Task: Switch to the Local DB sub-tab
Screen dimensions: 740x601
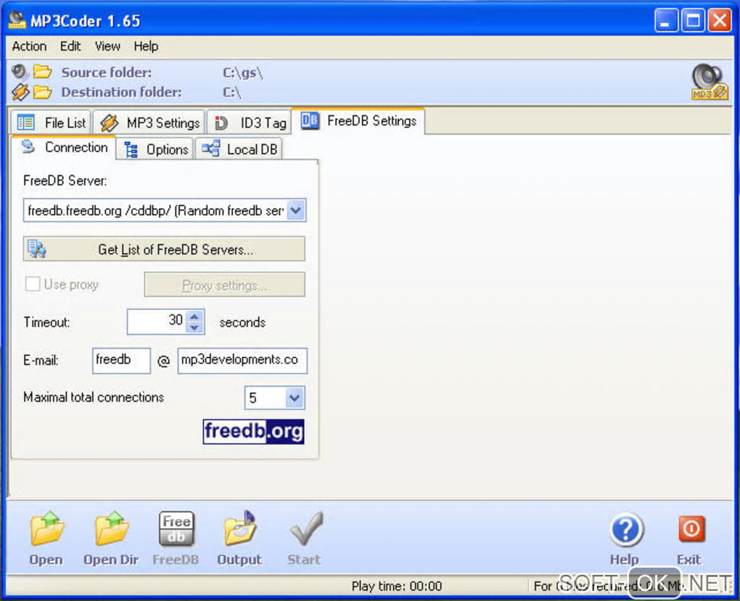Action: click(x=239, y=149)
